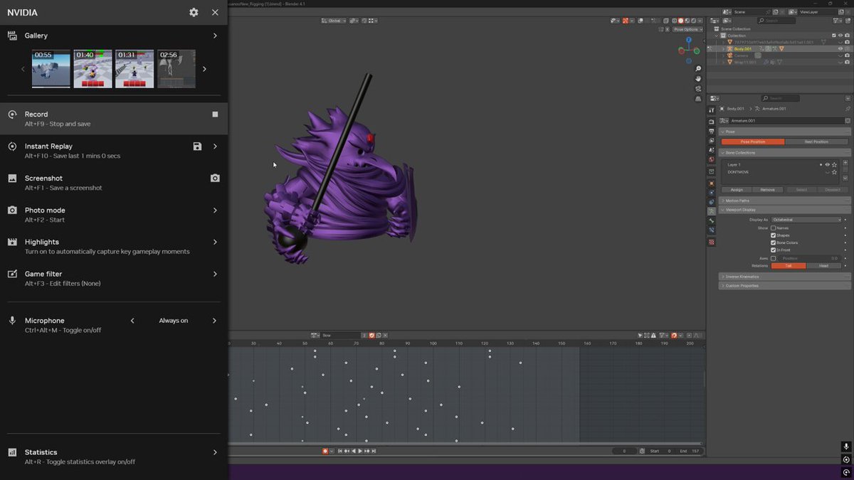Show previous gallery items with left arrow
Image resolution: width=854 pixels, height=480 pixels.
point(23,69)
